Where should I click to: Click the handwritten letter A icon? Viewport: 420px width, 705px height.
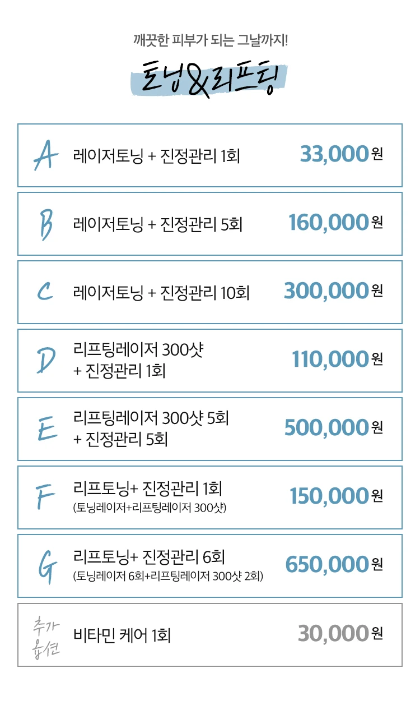tap(45, 155)
